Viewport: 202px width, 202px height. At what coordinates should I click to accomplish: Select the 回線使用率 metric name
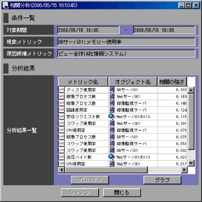(77, 110)
